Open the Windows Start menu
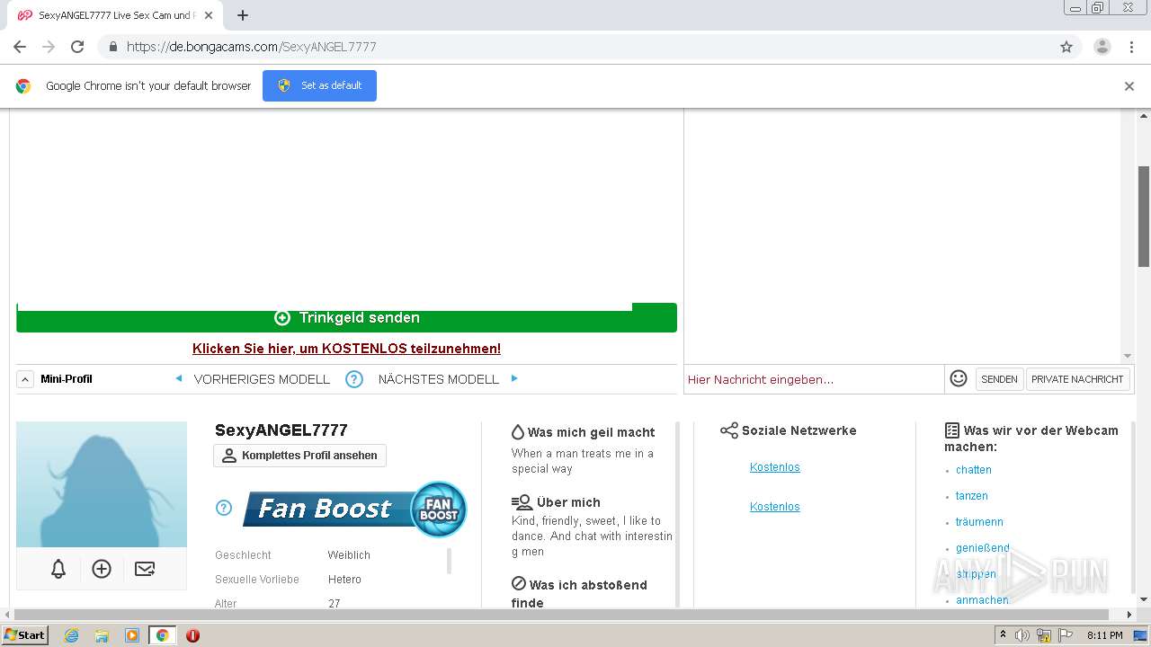 pyautogui.click(x=25, y=635)
